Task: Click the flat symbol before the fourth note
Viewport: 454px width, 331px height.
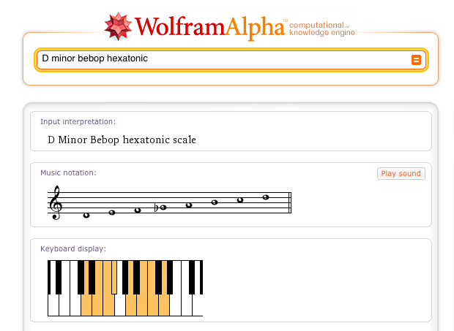Action: click(x=157, y=207)
